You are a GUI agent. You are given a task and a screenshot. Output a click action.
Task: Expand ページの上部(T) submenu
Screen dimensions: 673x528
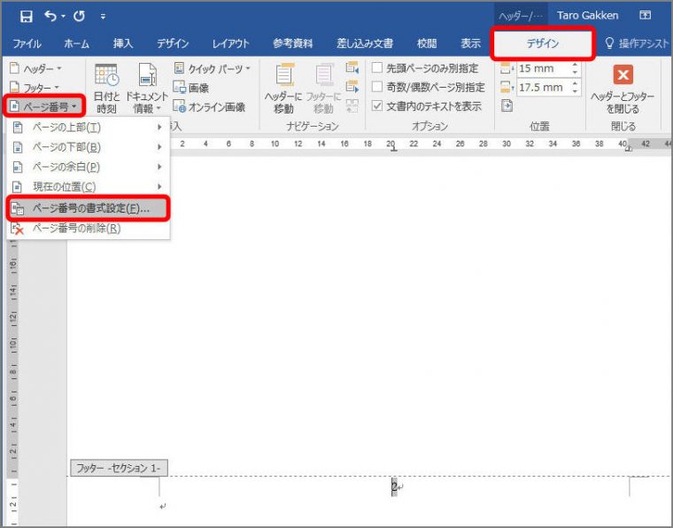(x=88, y=127)
